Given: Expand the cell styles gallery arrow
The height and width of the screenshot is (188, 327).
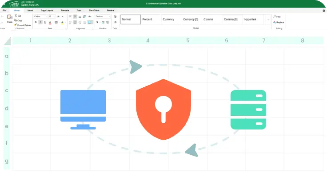Looking at the screenshot, I should click(x=268, y=20).
